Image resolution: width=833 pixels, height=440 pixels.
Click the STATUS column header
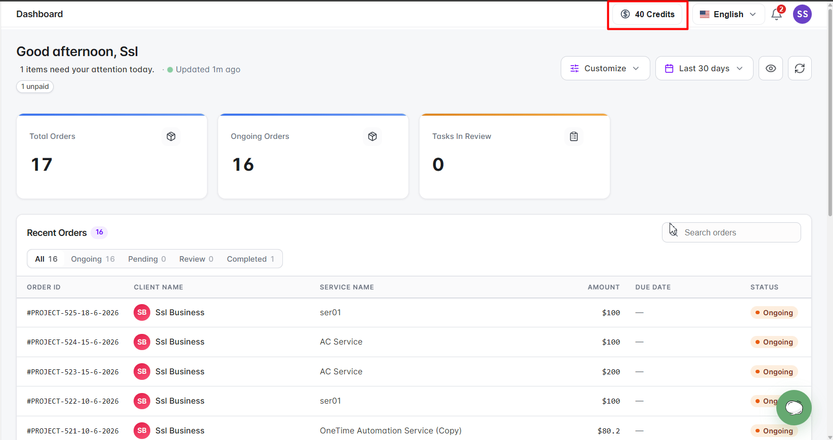tap(764, 287)
